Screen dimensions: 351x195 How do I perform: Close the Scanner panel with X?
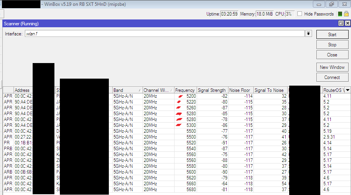(x=348, y=23)
